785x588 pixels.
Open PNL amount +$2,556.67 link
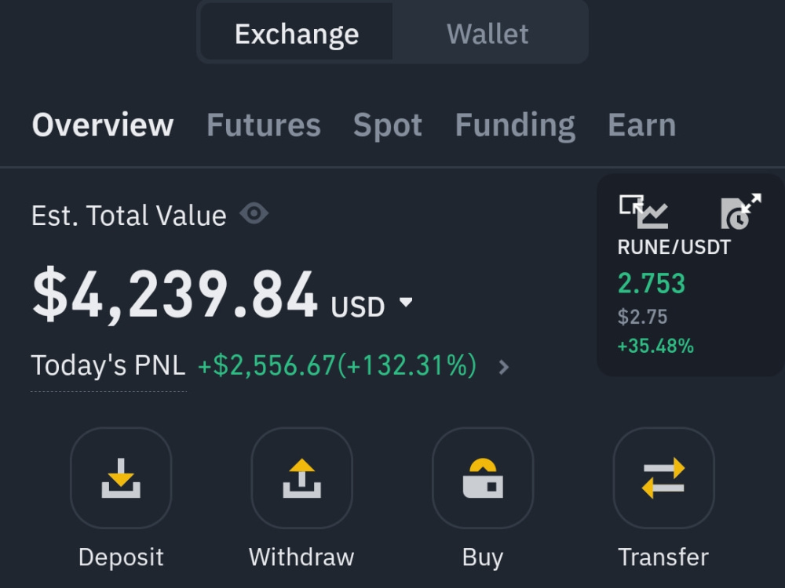pyautogui.click(x=337, y=365)
